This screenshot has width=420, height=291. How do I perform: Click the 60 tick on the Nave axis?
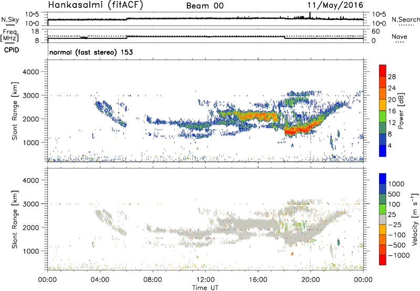coord(375,32)
